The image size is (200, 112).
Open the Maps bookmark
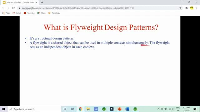click(x=41, y=13)
